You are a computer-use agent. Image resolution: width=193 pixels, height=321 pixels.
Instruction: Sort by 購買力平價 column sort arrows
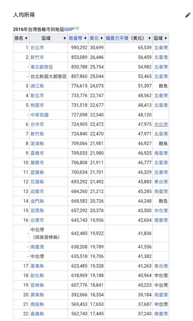coord(149,38)
